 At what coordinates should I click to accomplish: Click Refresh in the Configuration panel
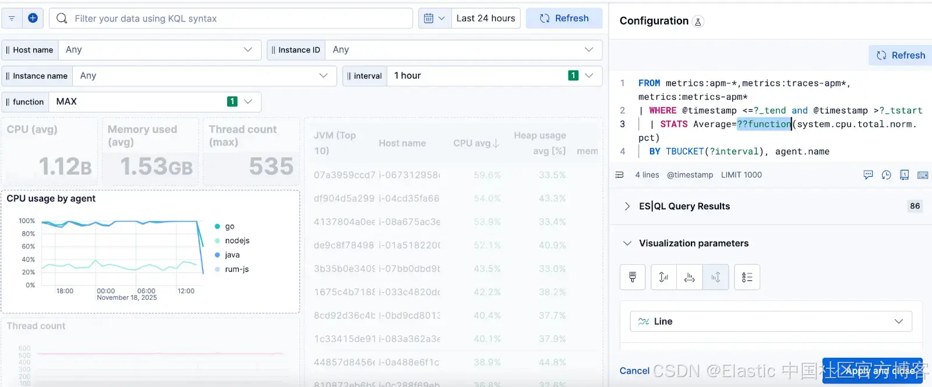(x=901, y=55)
